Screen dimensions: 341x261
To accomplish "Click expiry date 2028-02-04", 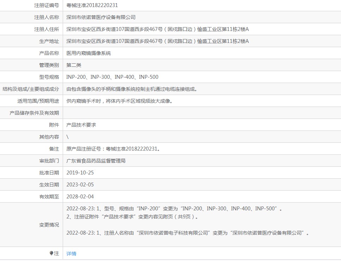I will coord(80,197).
